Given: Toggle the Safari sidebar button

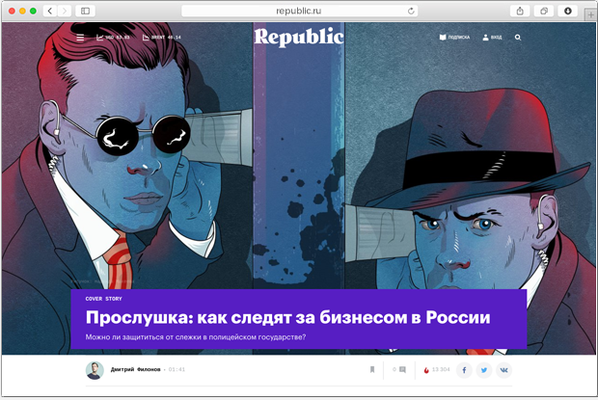Looking at the screenshot, I should [x=86, y=11].
